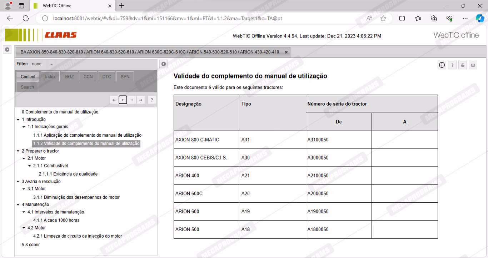Image resolution: width=488 pixels, height=258 pixels.
Task: Collapse the navigation panel using the arrow
Action: (164, 64)
